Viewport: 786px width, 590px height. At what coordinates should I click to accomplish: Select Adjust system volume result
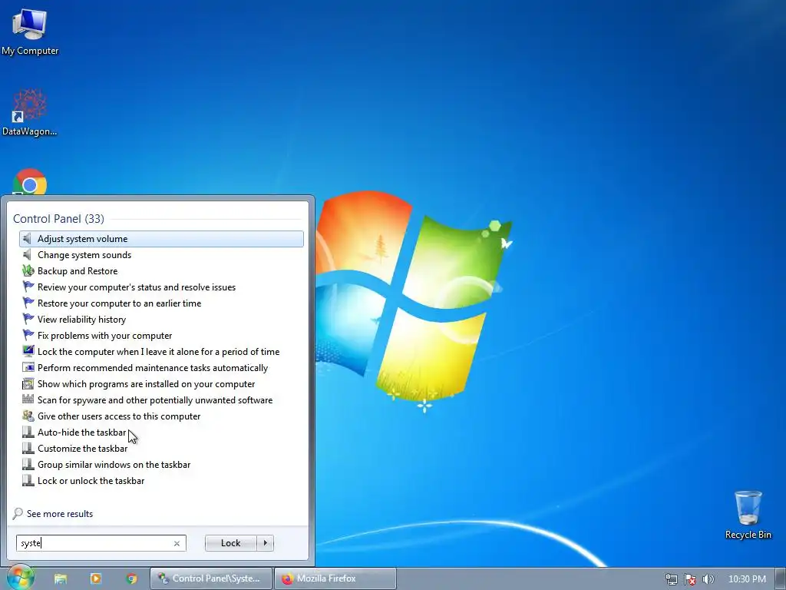pos(161,239)
